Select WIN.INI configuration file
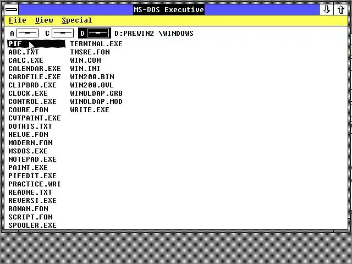352x264 pixels. click(x=85, y=69)
